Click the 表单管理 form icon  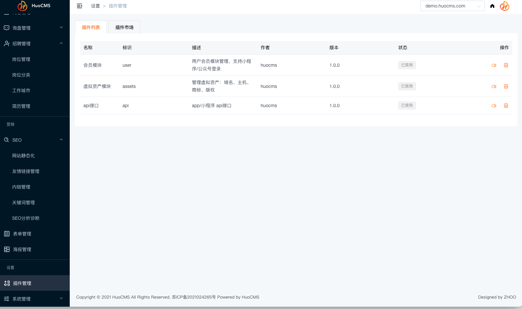coord(7,233)
